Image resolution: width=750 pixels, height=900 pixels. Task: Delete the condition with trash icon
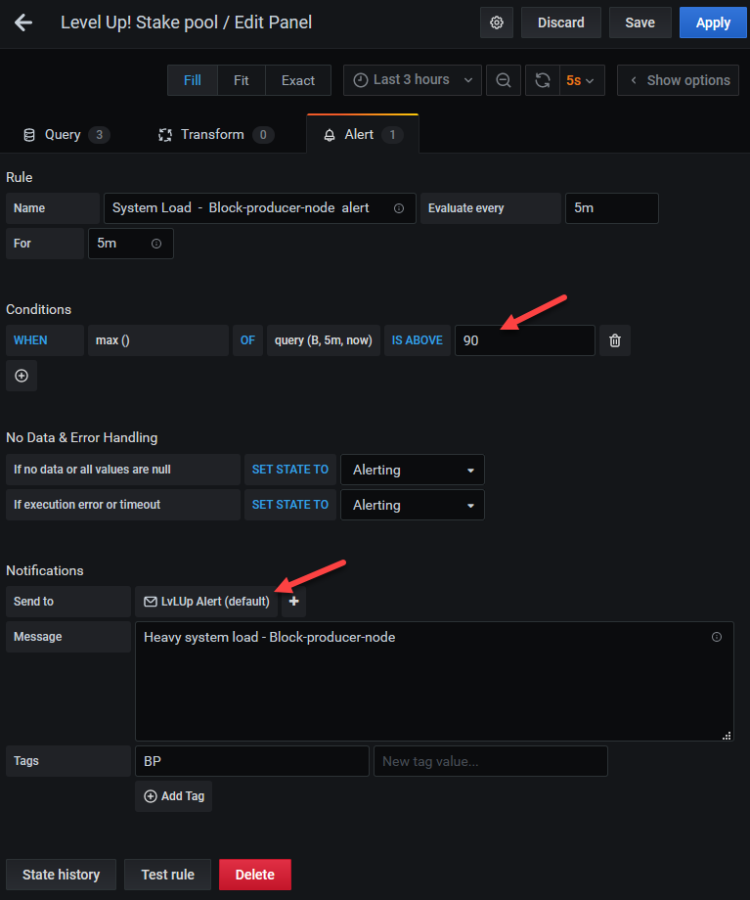pyautogui.click(x=615, y=340)
